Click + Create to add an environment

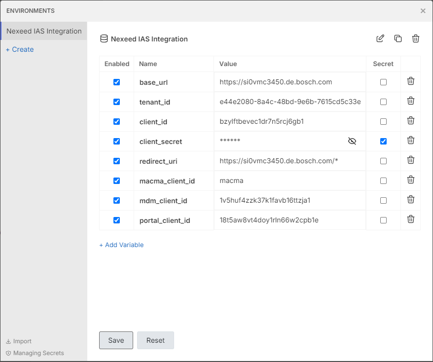(20, 49)
